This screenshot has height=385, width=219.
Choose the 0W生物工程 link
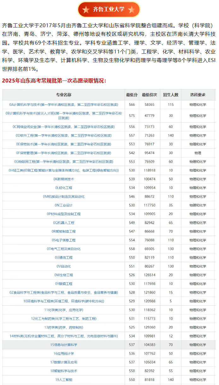(x=64, y=275)
